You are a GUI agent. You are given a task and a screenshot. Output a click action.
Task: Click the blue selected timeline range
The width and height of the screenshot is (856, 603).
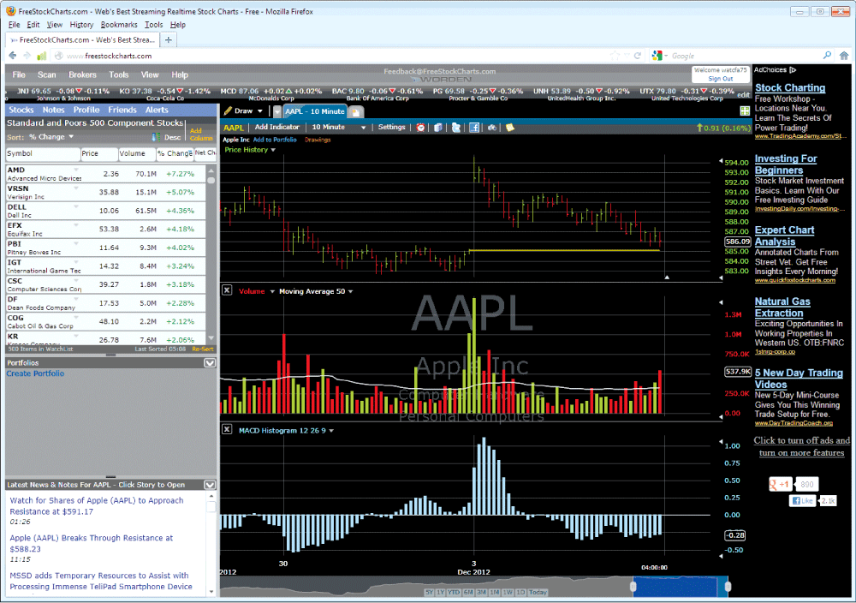point(681,587)
